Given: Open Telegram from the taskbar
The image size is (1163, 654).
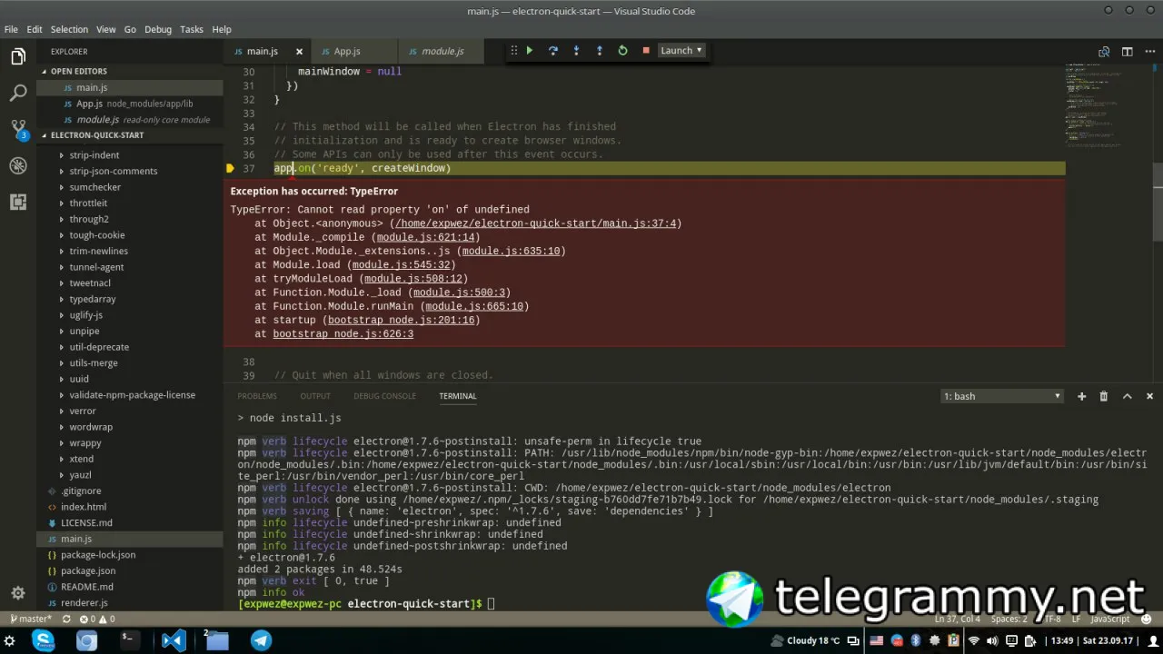Looking at the screenshot, I should click(x=261, y=640).
